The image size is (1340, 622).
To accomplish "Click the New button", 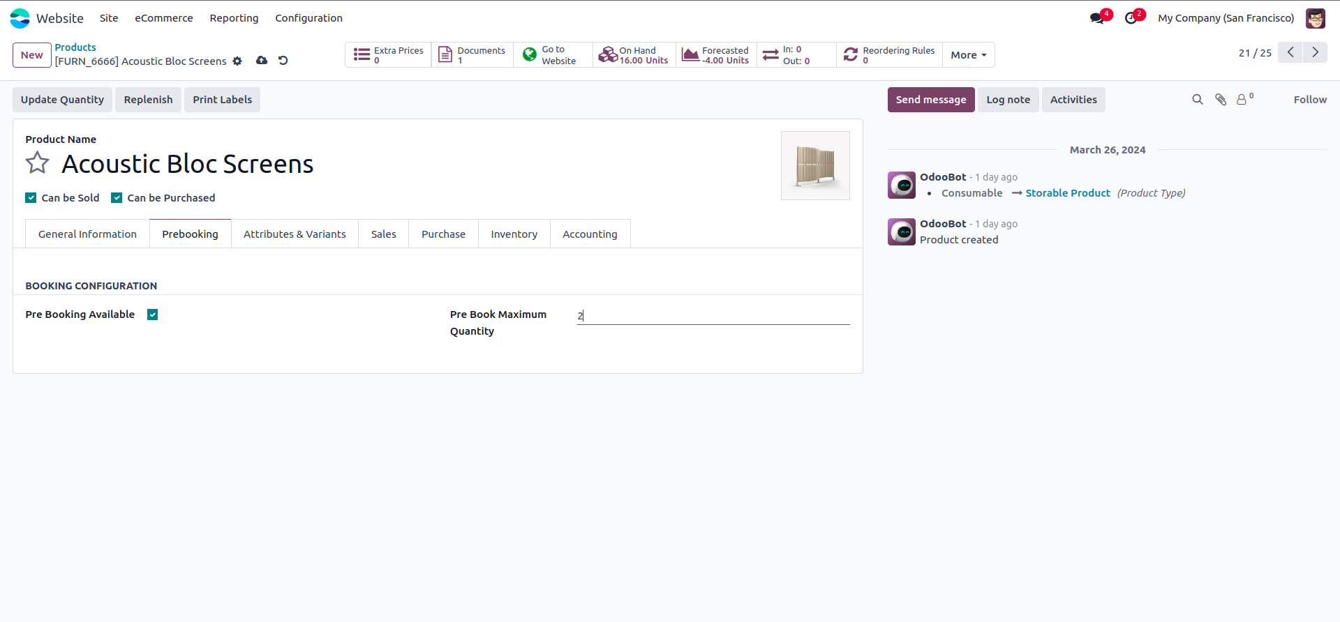I will (x=32, y=55).
